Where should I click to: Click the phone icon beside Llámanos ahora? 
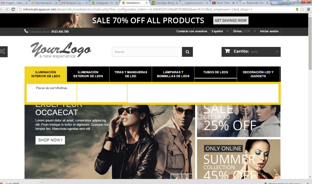tap(26, 31)
